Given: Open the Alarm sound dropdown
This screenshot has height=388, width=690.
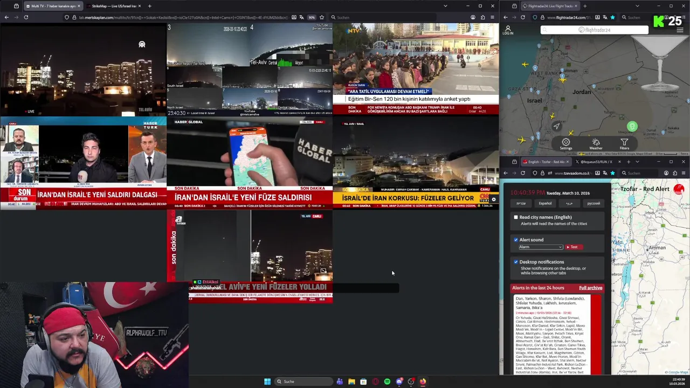Looking at the screenshot, I should click(x=541, y=247).
